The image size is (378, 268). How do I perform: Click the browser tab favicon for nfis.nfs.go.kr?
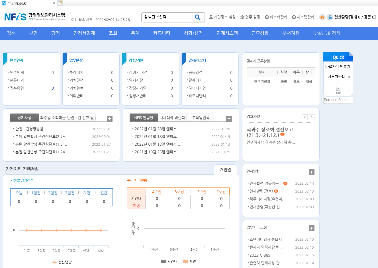[x=4, y=3]
